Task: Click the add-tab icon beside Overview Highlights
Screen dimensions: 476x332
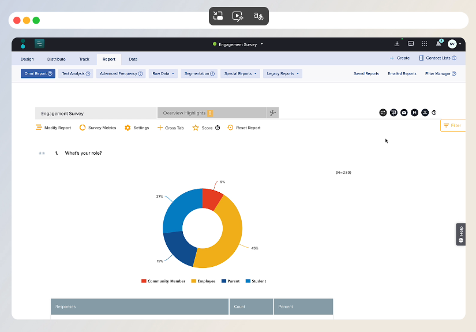Action: coord(272,113)
